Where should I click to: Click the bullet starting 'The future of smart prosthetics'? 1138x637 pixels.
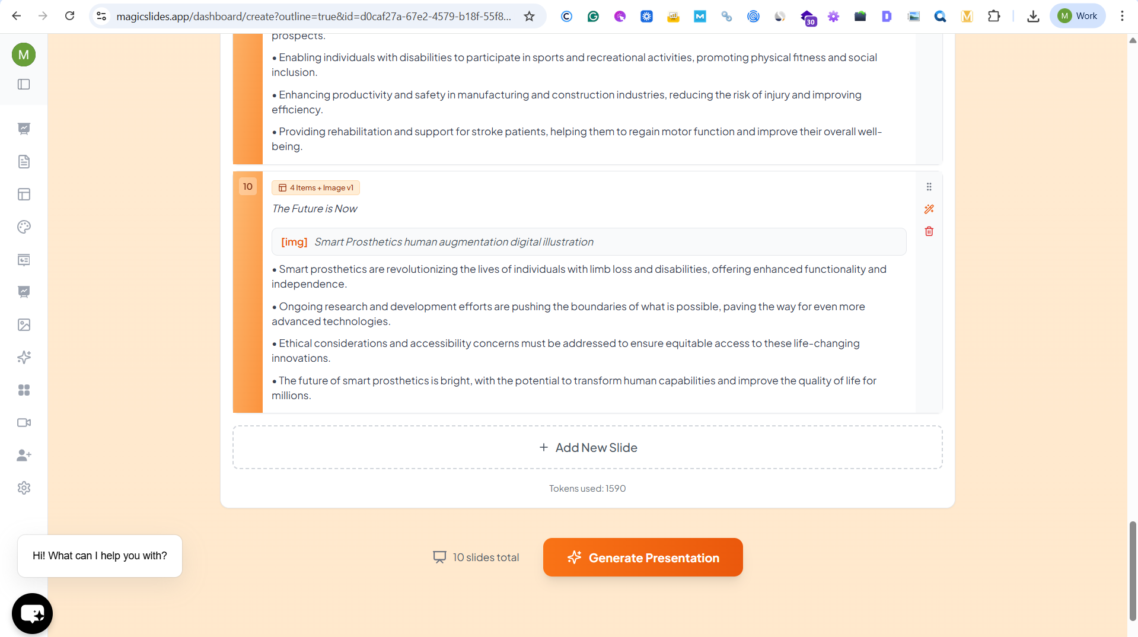[574, 388]
